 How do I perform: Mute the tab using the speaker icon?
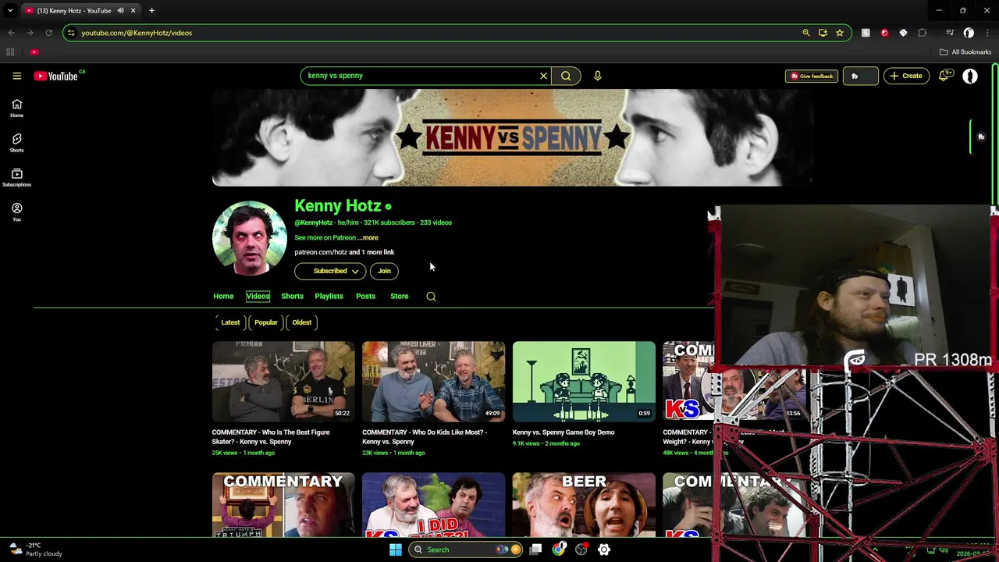tap(120, 10)
